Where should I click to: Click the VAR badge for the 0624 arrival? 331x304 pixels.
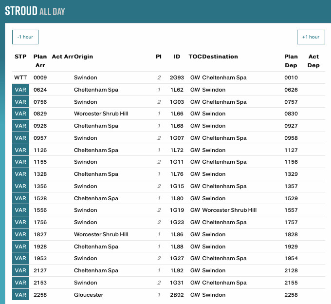click(20, 90)
